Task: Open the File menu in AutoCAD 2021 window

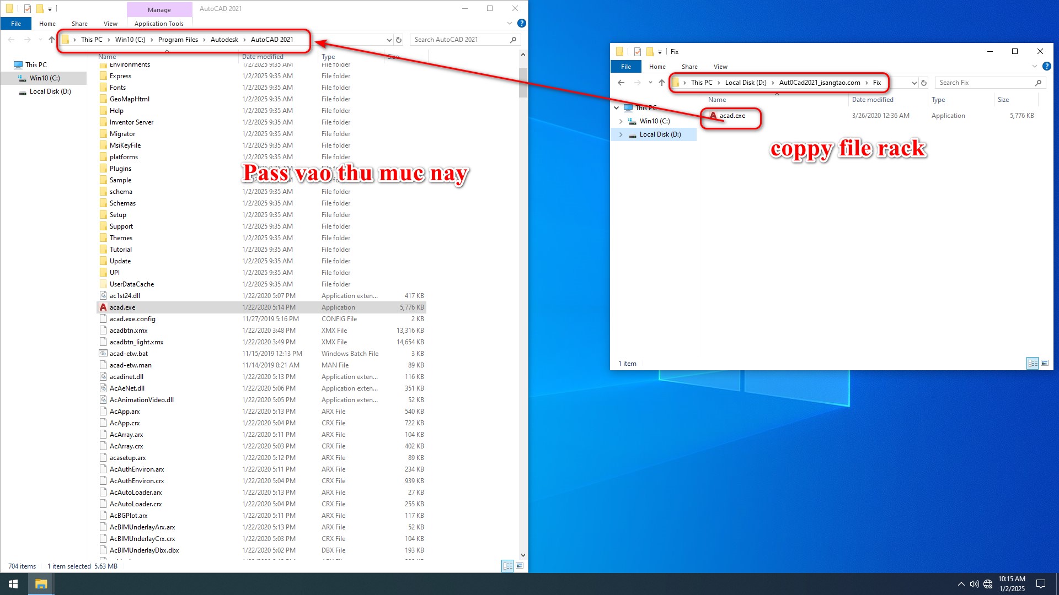Action: pos(16,24)
